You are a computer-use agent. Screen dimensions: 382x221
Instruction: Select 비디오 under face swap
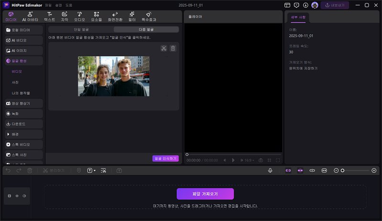pos(17,72)
